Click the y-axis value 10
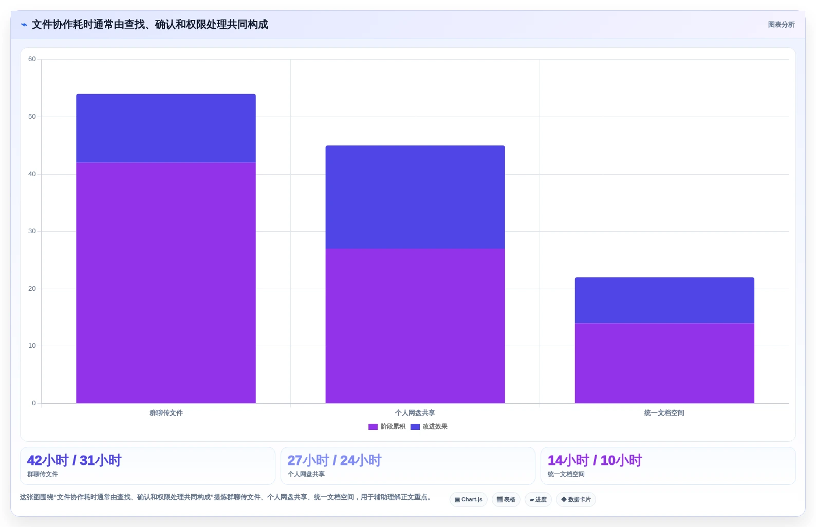The height and width of the screenshot is (527, 816). tap(32, 346)
